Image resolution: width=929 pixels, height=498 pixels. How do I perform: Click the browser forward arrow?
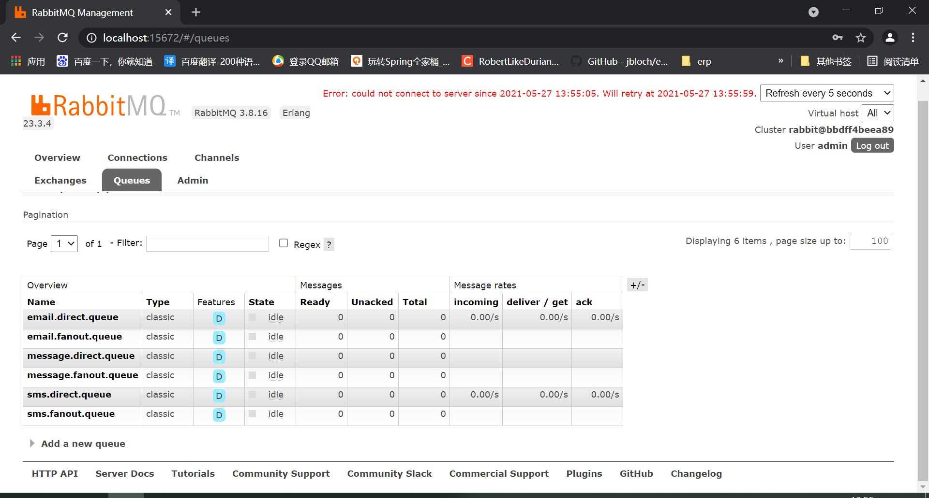point(39,38)
